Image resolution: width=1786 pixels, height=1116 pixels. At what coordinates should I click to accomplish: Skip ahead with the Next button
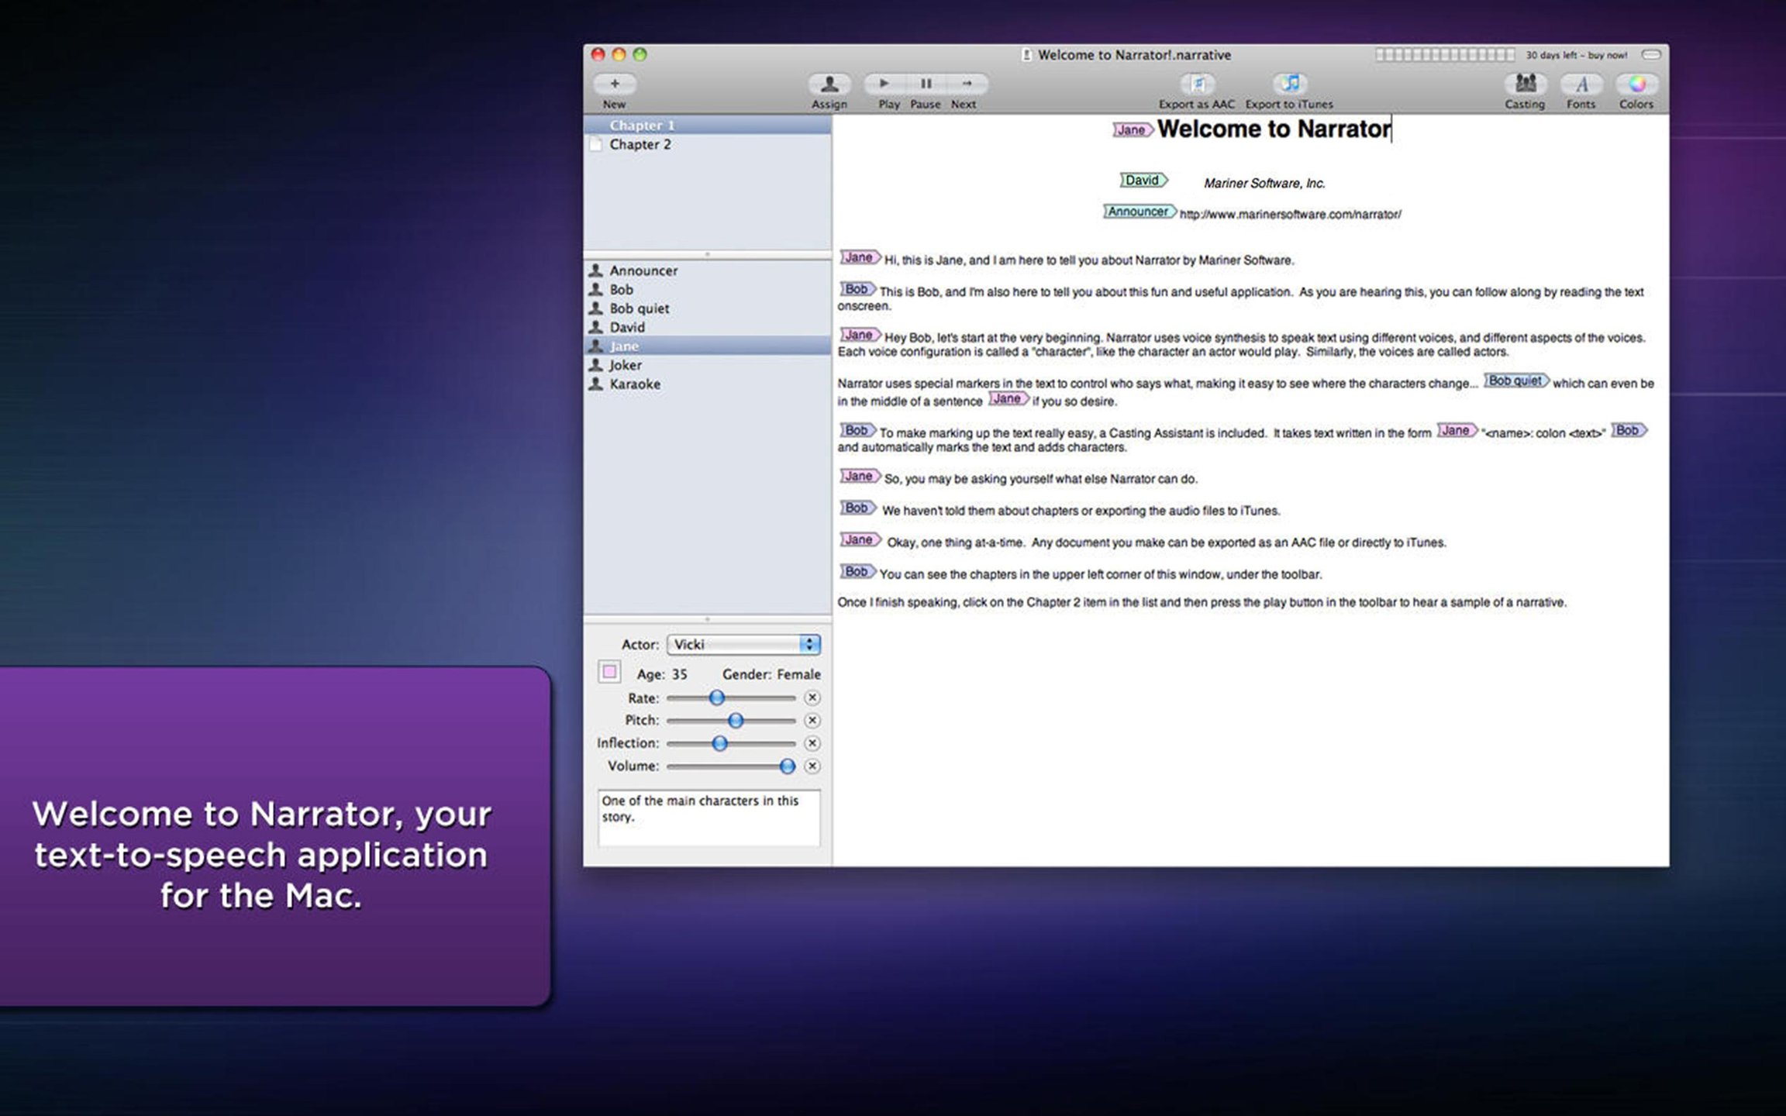coord(967,84)
